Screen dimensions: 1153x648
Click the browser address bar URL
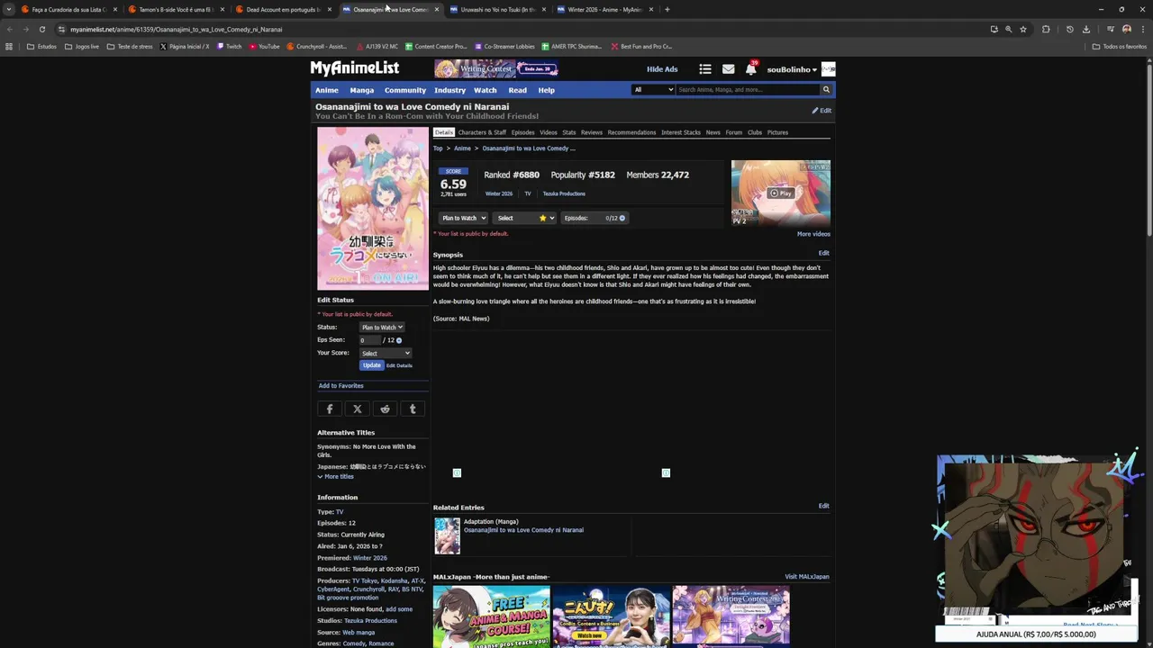176,29
